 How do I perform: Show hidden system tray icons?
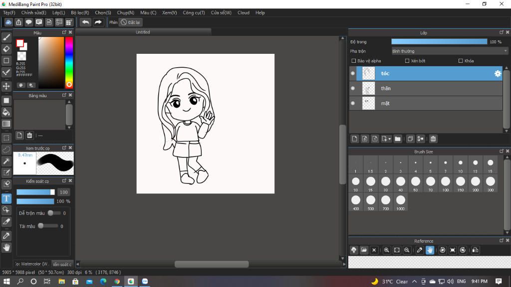[x=414, y=282]
